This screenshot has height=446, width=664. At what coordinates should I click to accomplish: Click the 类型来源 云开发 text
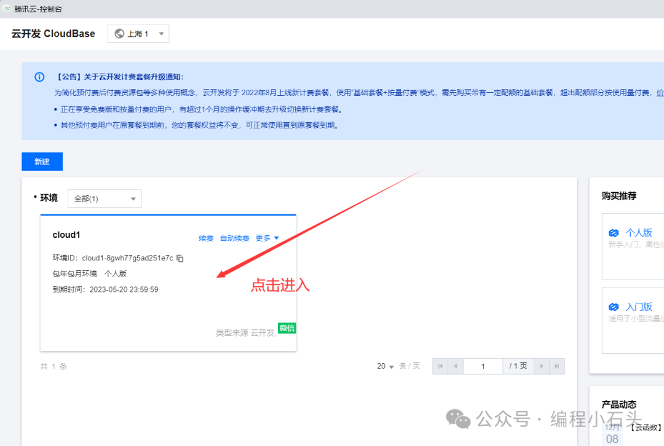pos(245,333)
